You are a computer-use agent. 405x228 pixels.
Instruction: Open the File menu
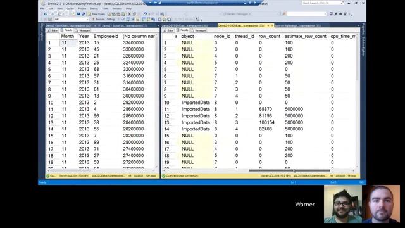point(42,8)
